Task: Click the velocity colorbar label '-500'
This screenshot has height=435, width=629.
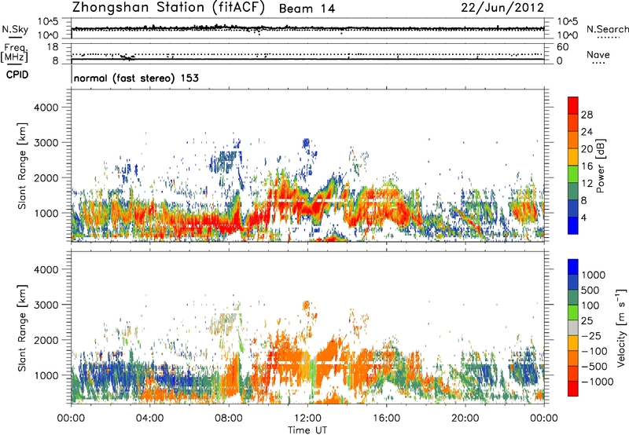Action: (594, 366)
